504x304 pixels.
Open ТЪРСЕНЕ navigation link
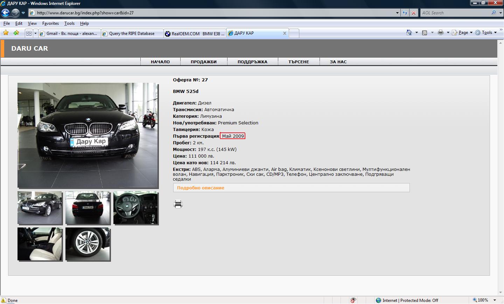coord(299,62)
